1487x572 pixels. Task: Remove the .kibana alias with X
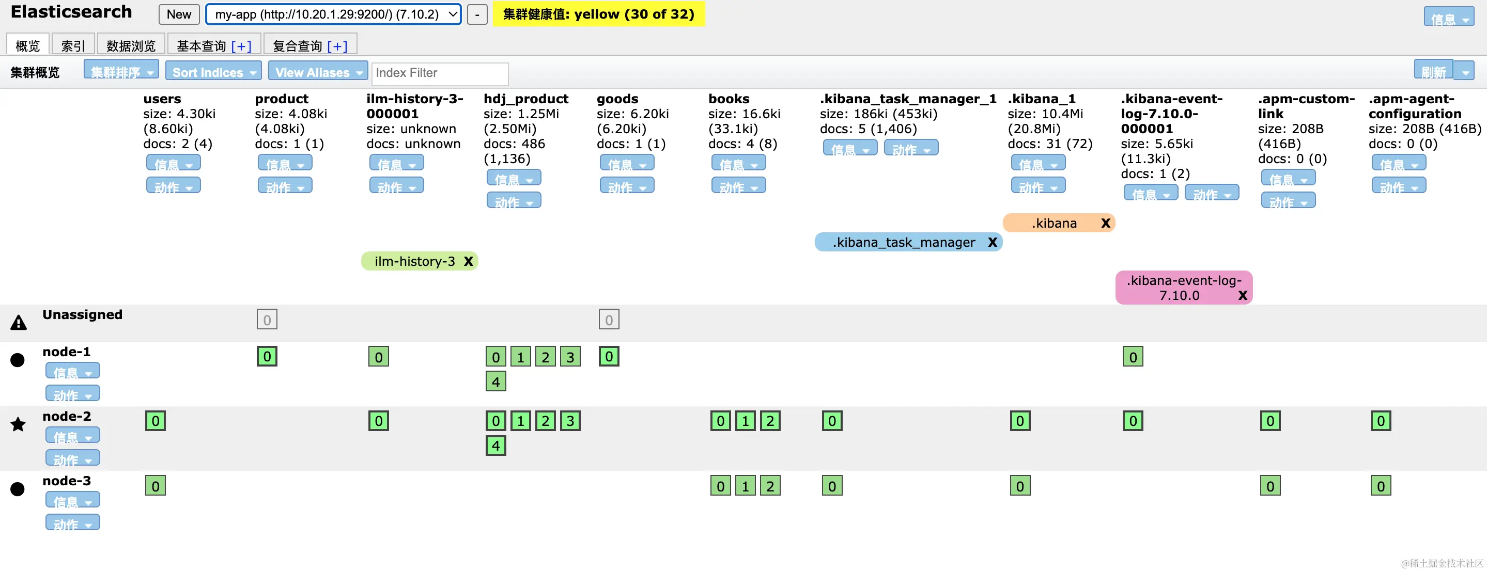[x=1106, y=223]
